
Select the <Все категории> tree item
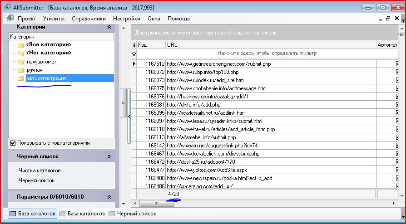(x=49, y=45)
